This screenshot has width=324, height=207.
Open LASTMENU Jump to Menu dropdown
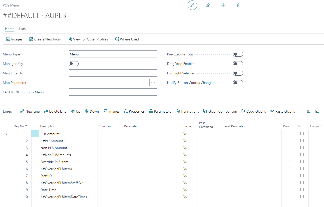point(113,92)
